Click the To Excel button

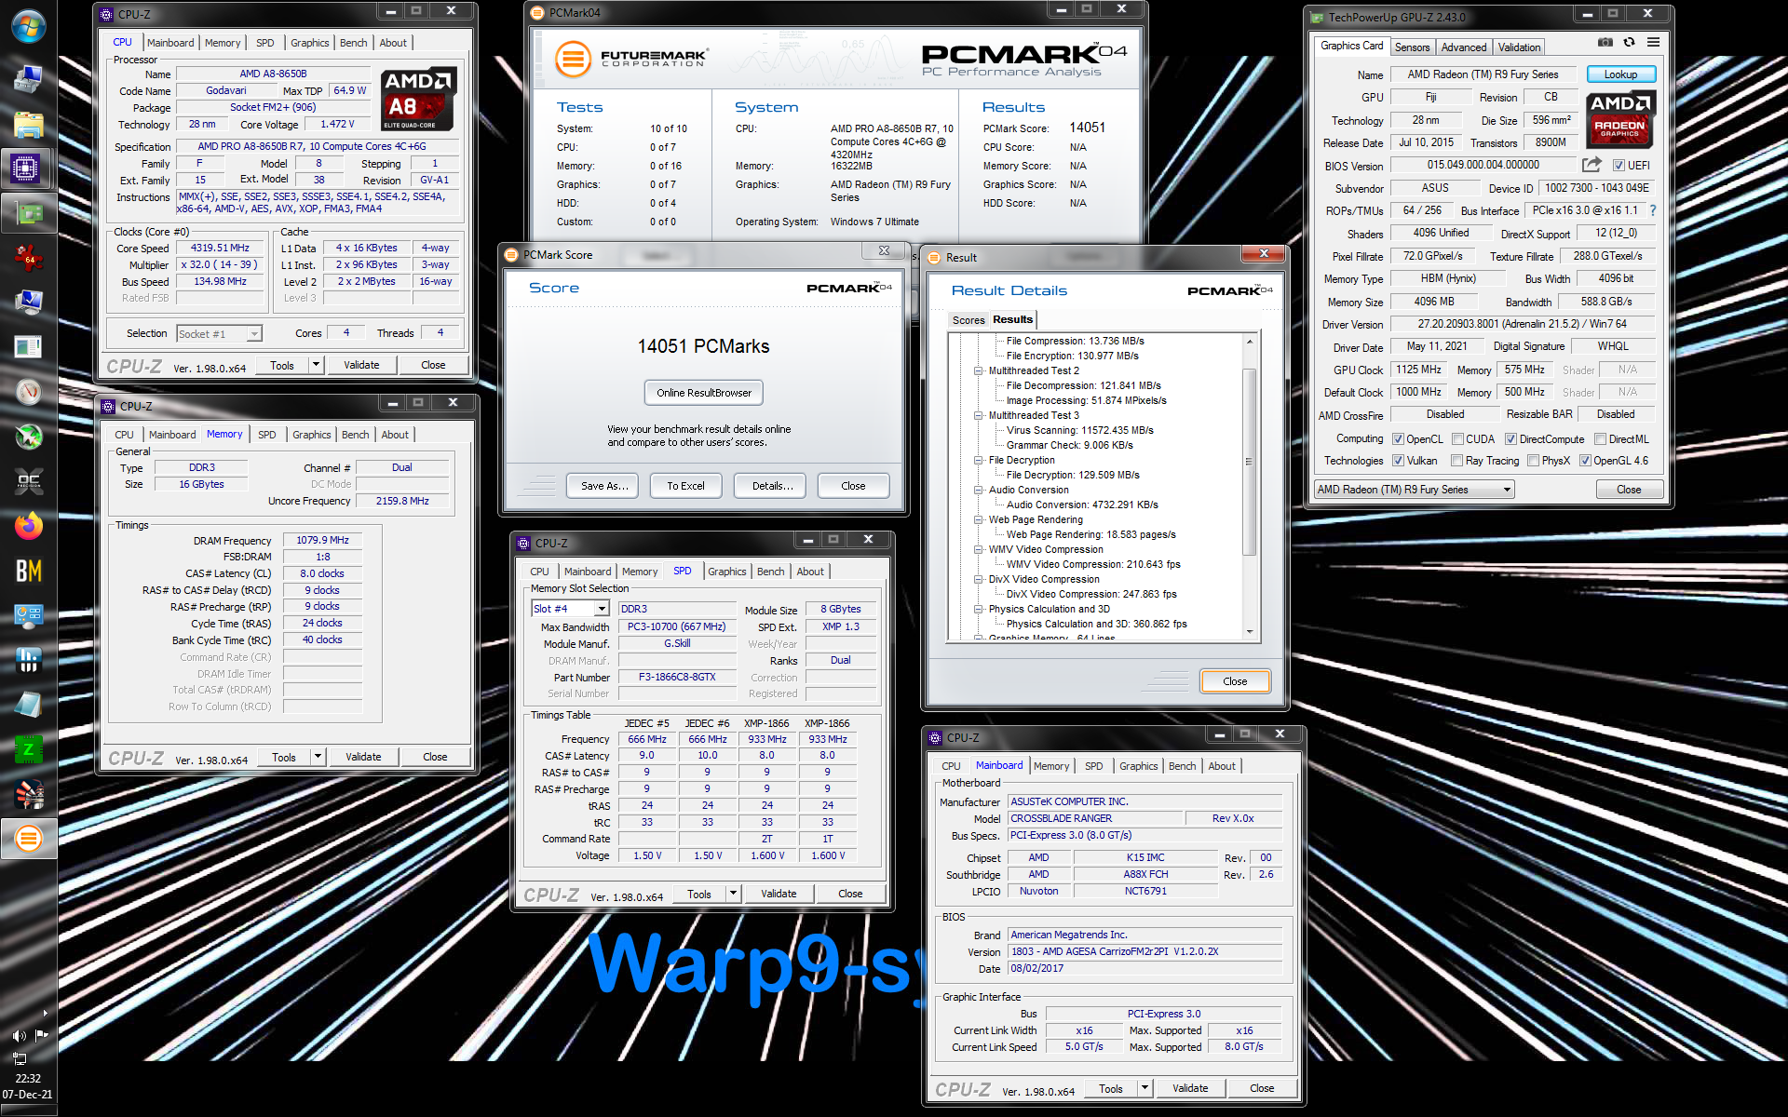[x=685, y=486]
